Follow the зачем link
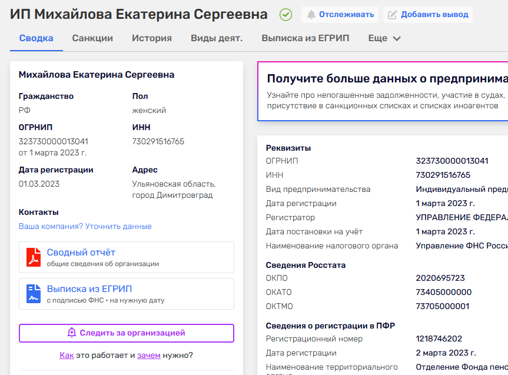 [149, 355]
